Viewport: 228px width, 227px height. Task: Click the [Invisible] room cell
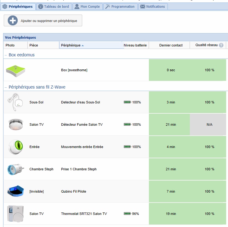(37, 191)
